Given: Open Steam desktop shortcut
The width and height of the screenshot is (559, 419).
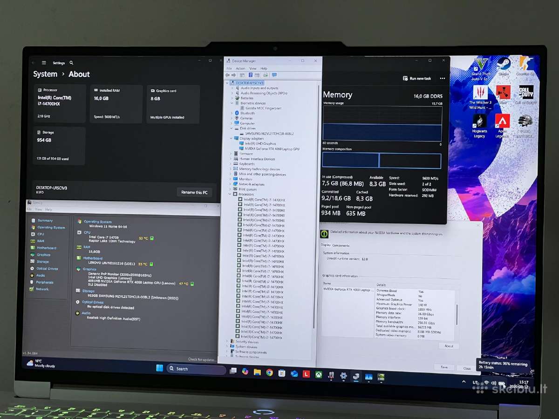Looking at the screenshot, I should 503,67.
